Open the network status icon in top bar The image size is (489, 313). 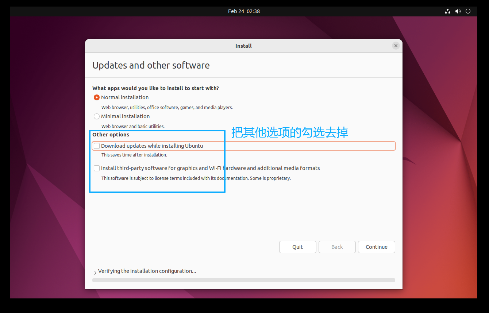[447, 11]
